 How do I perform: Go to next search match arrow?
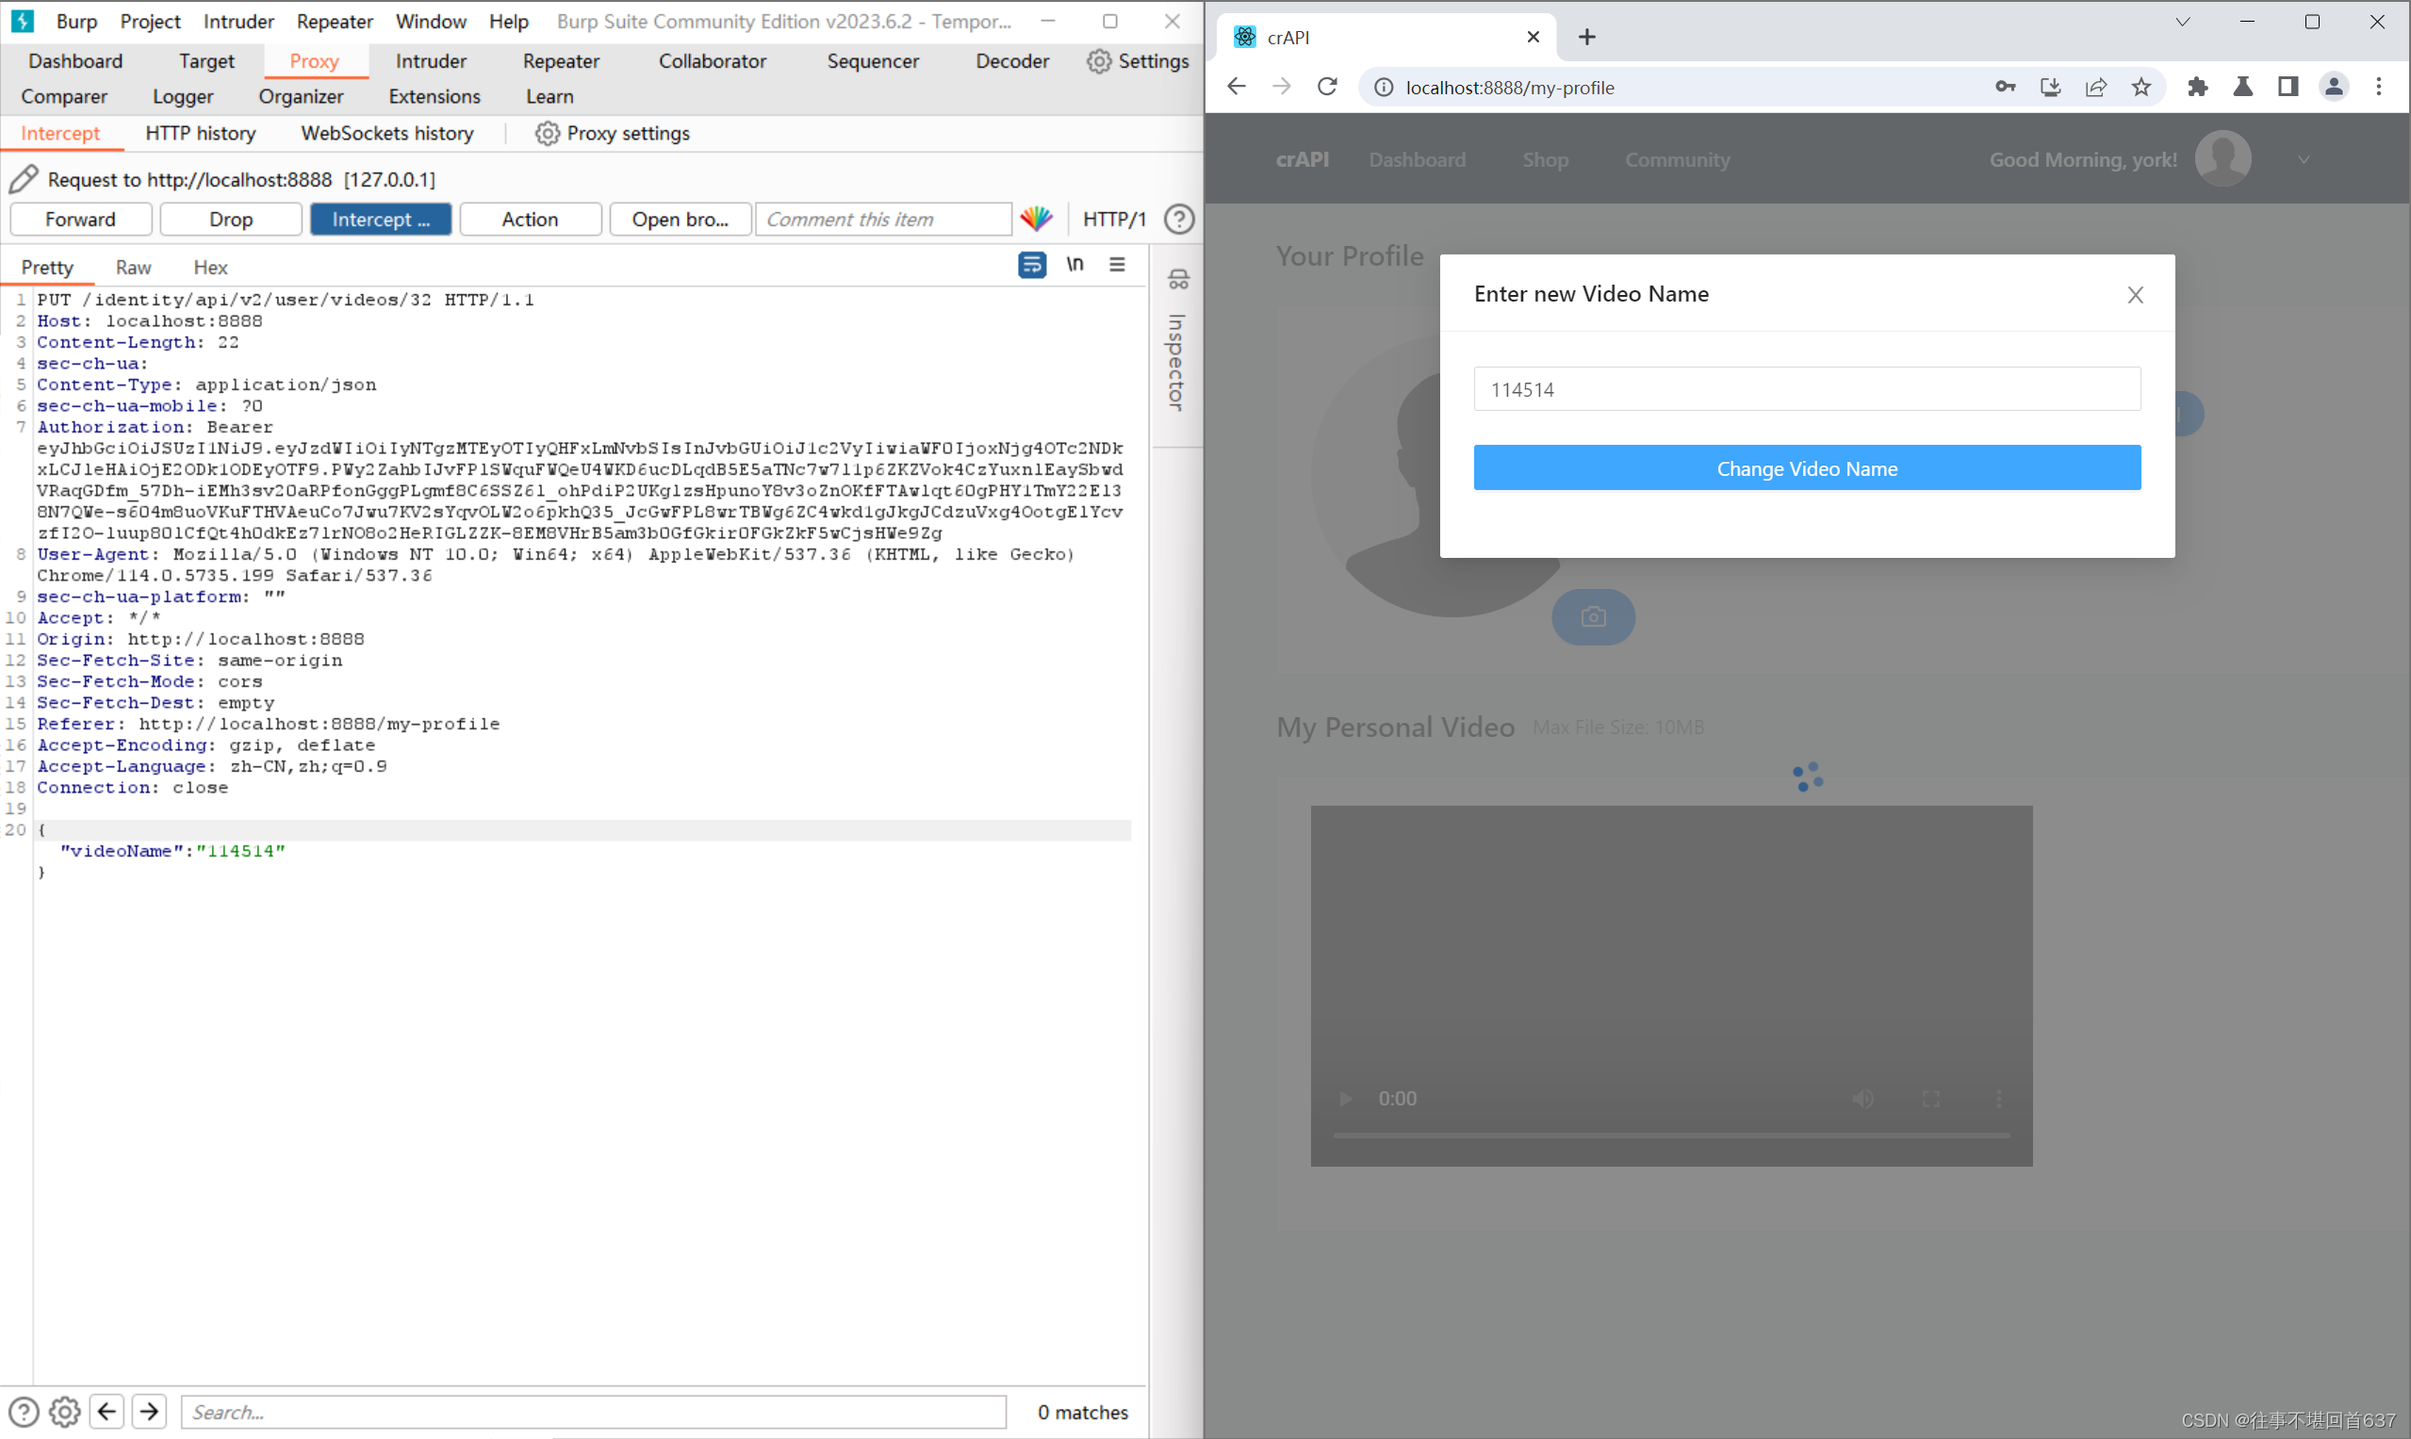(149, 1412)
